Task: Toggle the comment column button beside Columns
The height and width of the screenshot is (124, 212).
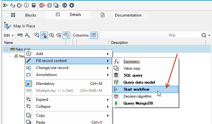Action: tap(94, 35)
